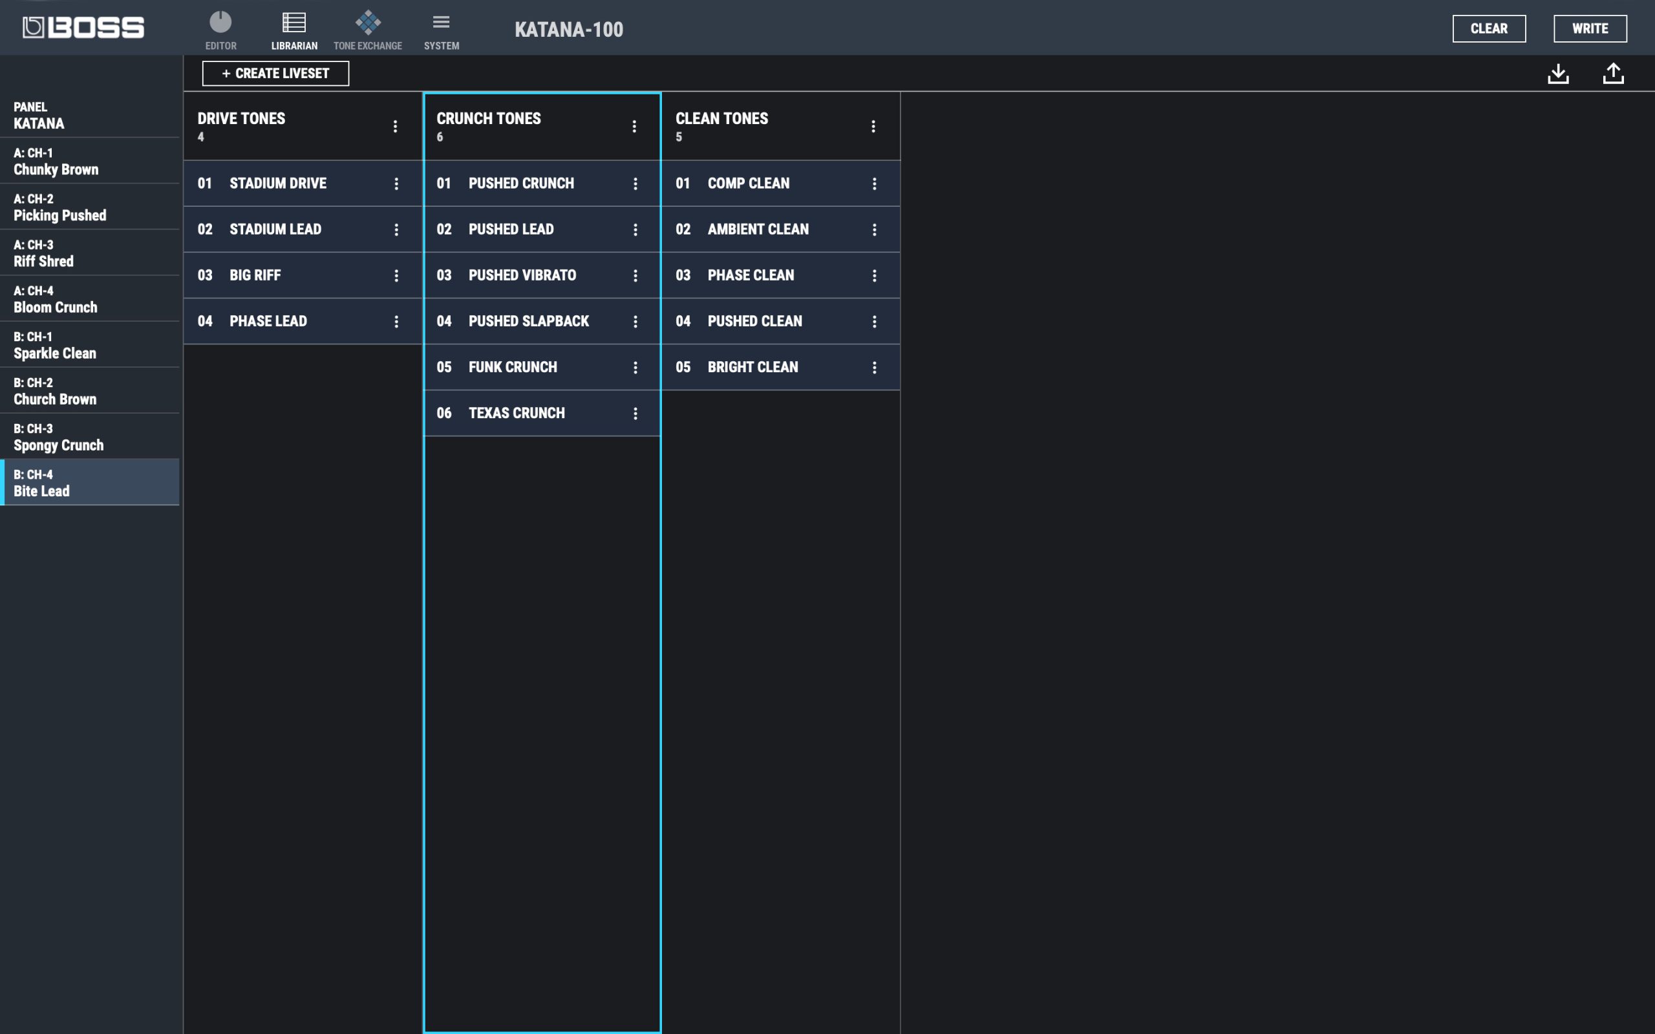Select A: CH-2 Picking Pushed
1655x1034 pixels.
90,207
